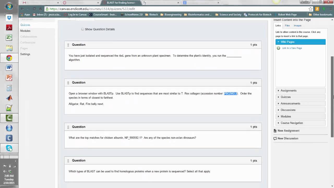This screenshot has height=188, width=334.
Task: Open Skype from the taskbar
Action: coord(9,148)
